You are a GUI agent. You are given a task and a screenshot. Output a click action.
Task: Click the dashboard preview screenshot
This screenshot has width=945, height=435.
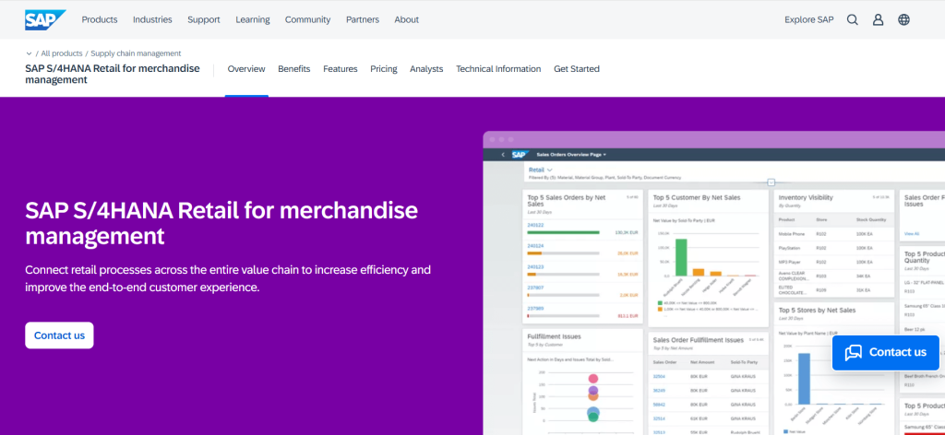coord(713,283)
